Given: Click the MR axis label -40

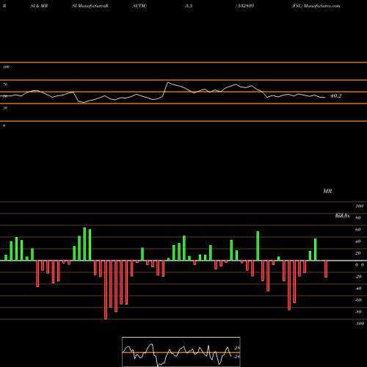Looking at the screenshot, I should click(x=358, y=288).
